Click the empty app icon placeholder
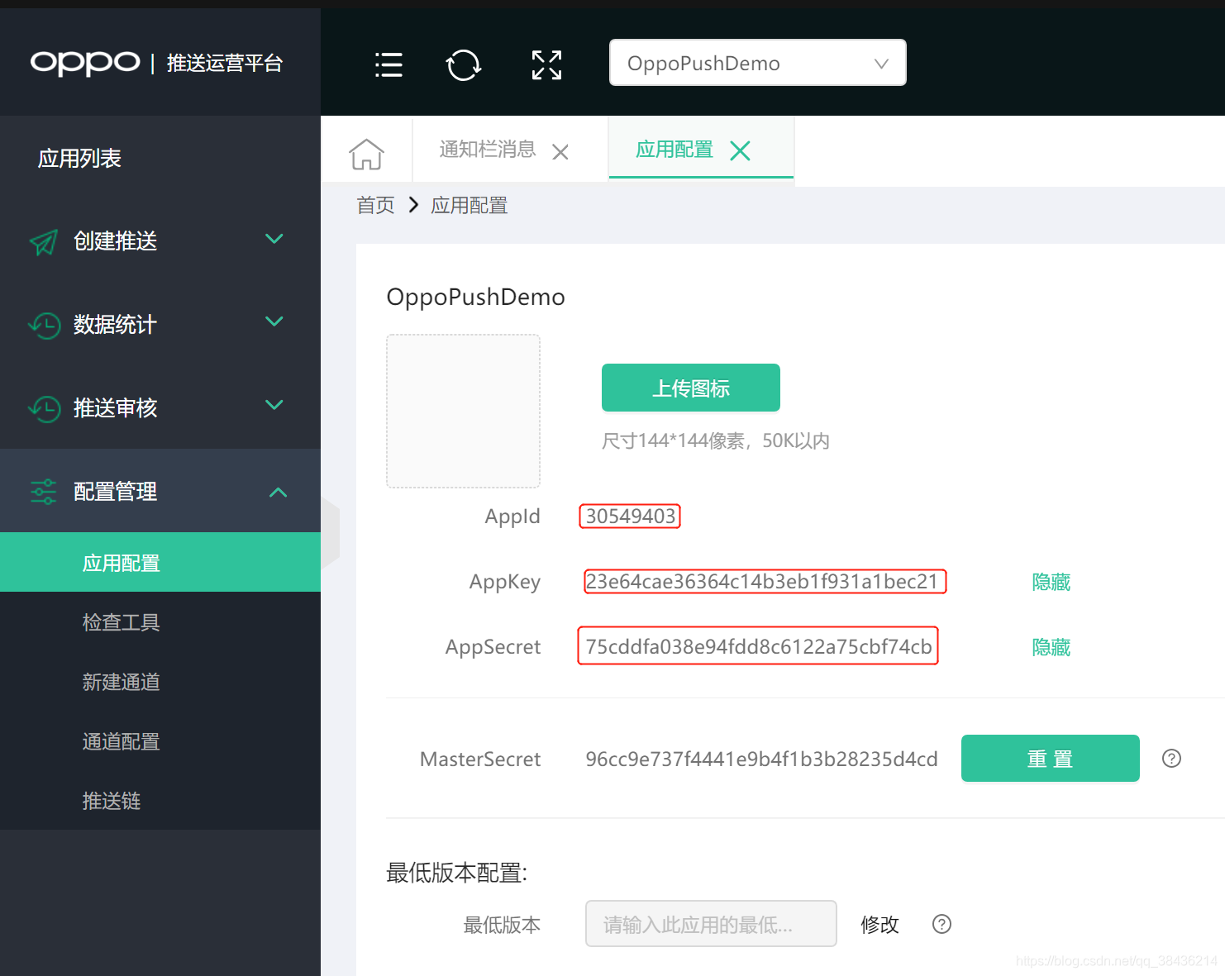 pos(464,411)
